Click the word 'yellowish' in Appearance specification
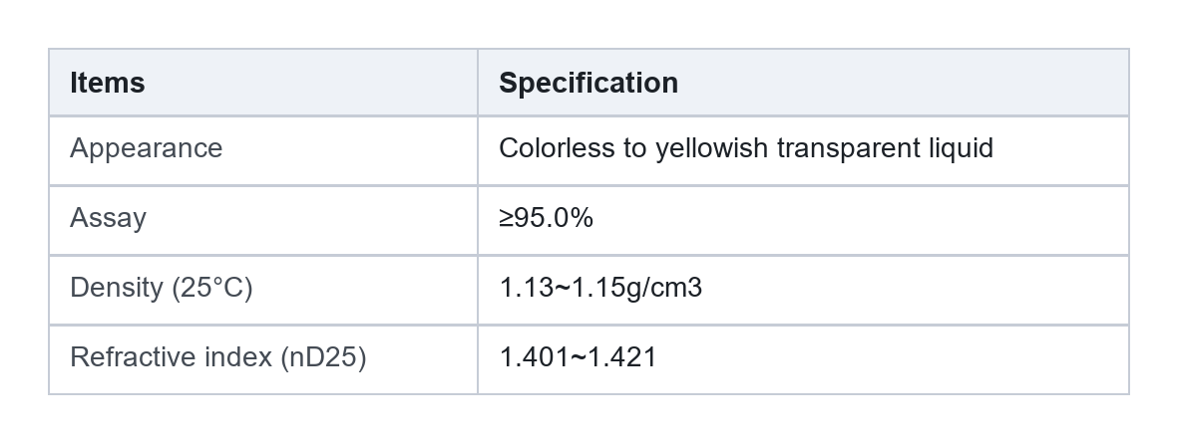This screenshot has height=442, width=1177. [712, 148]
